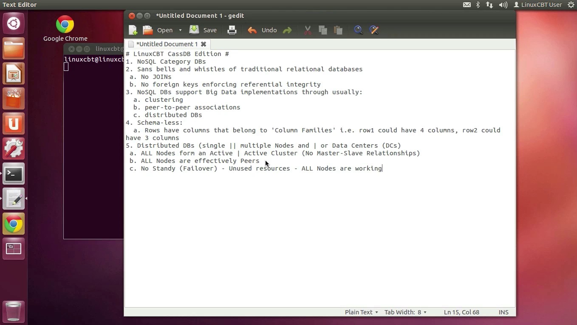Click gedit title bar text
Image resolution: width=577 pixels, height=325 pixels.
pos(200,16)
